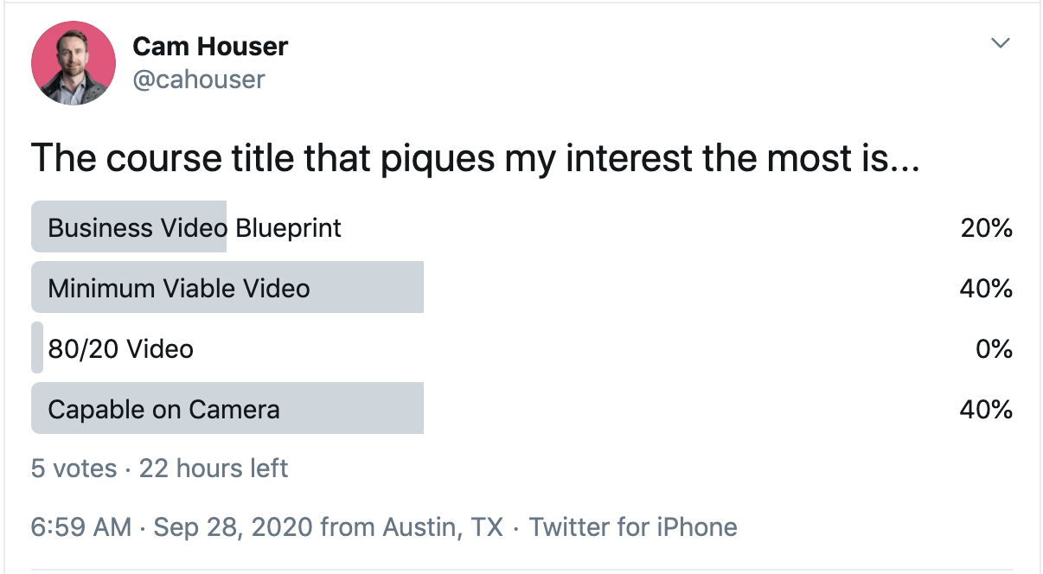The width and height of the screenshot is (1043, 574).
Task: Follow the Twitter for iPhone source link
Action: click(x=633, y=526)
